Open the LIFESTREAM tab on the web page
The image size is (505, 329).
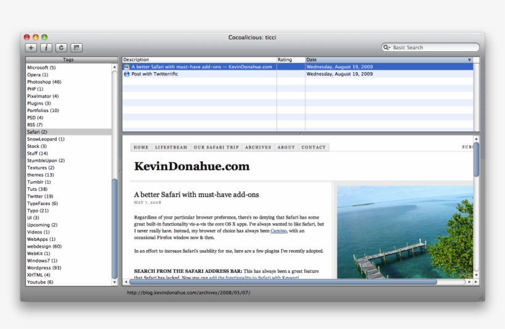point(171,147)
